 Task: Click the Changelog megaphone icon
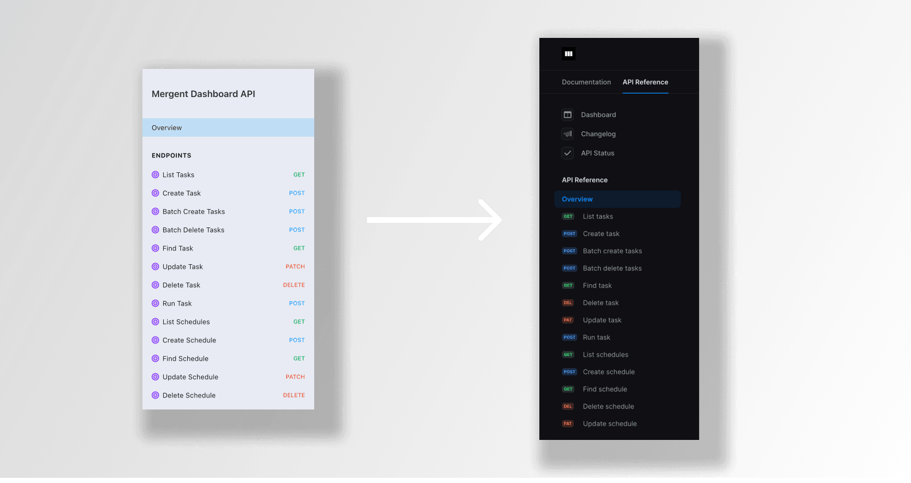coord(568,134)
